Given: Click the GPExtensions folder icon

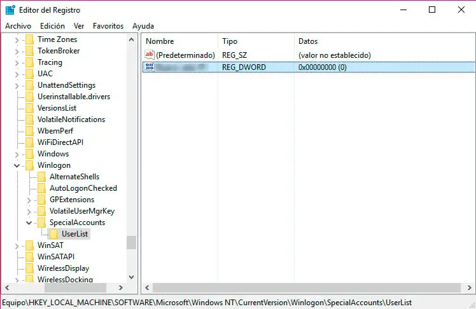Looking at the screenshot, I should [x=41, y=200].
